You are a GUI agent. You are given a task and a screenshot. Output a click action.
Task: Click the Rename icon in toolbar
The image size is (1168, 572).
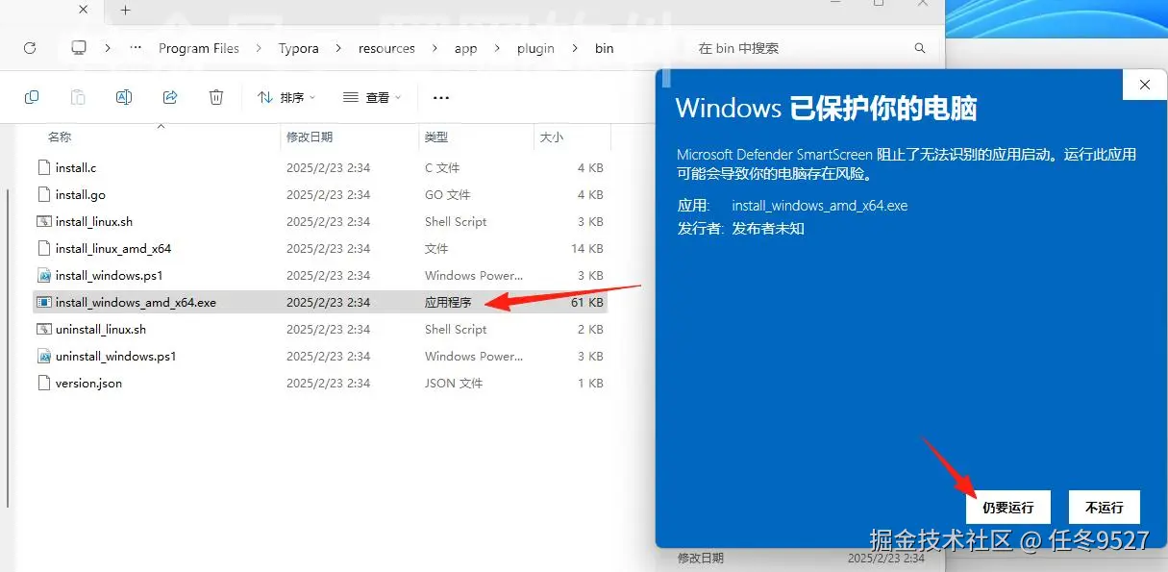click(x=124, y=97)
